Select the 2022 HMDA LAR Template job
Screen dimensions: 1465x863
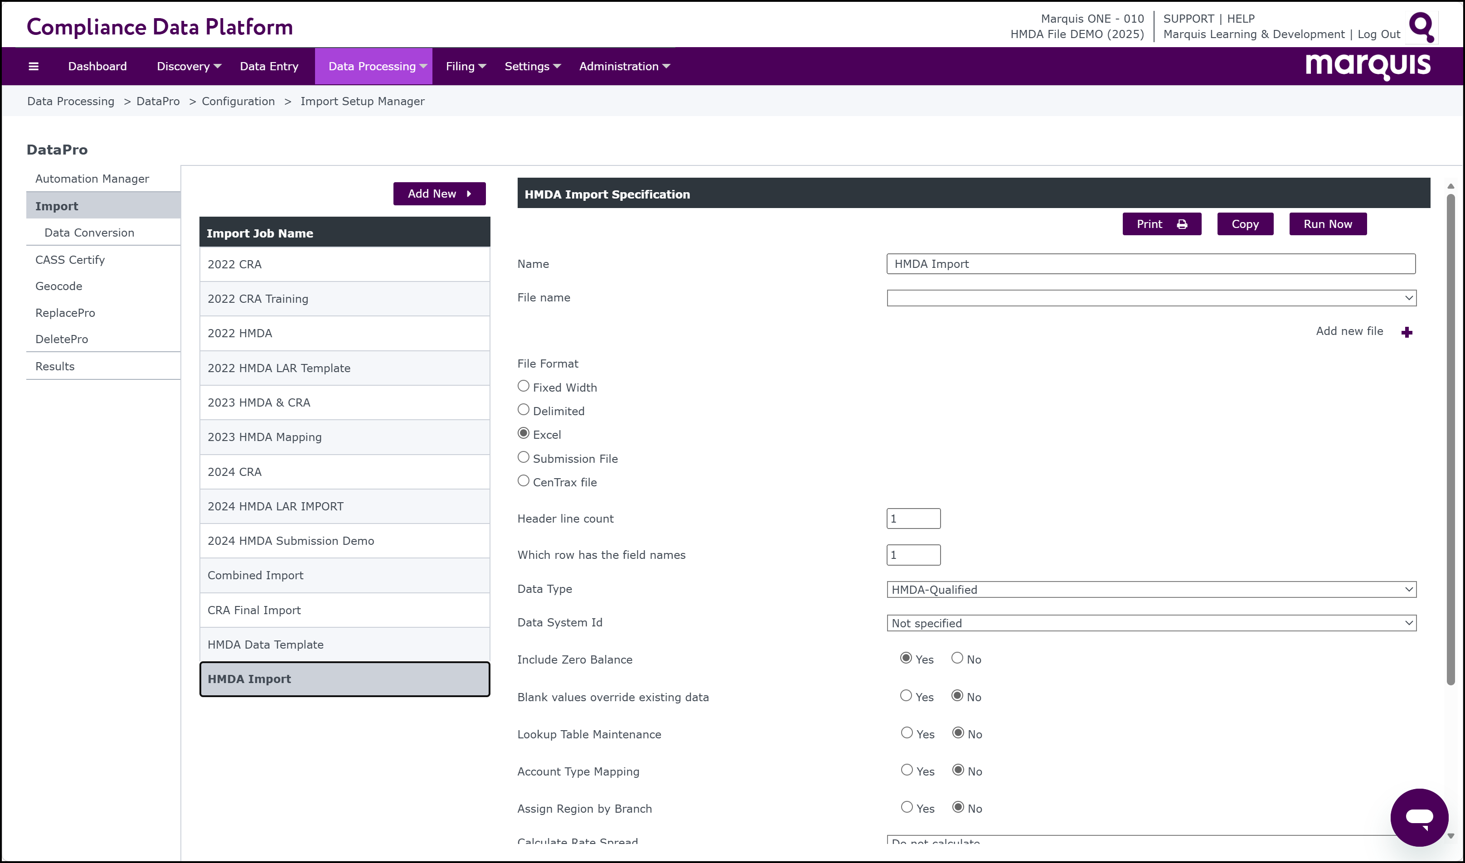tap(344, 368)
